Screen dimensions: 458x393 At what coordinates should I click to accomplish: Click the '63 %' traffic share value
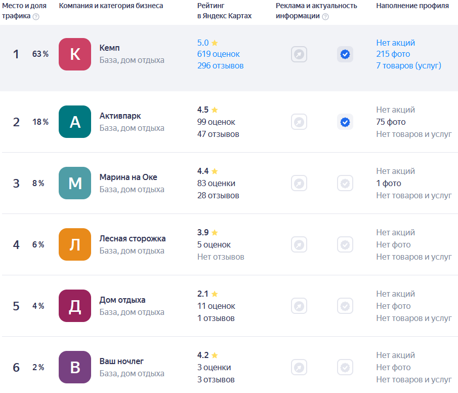(x=40, y=54)
